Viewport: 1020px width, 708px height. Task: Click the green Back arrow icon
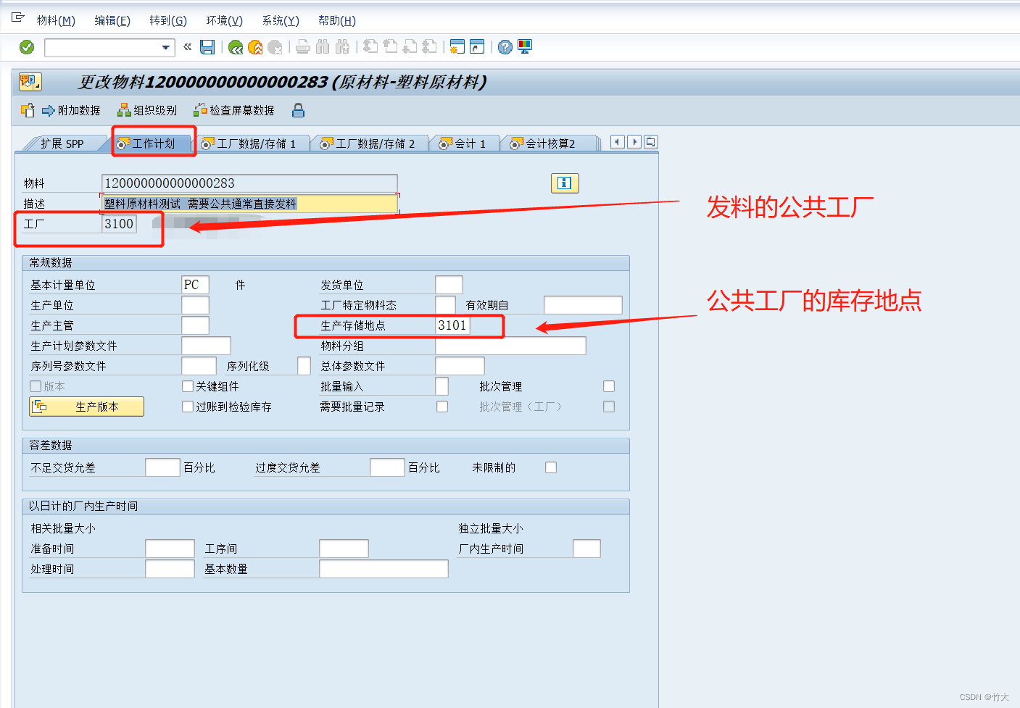pos(235,46)
